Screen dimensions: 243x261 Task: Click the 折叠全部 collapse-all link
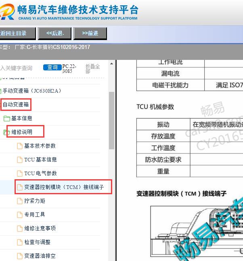pos(92,69)
